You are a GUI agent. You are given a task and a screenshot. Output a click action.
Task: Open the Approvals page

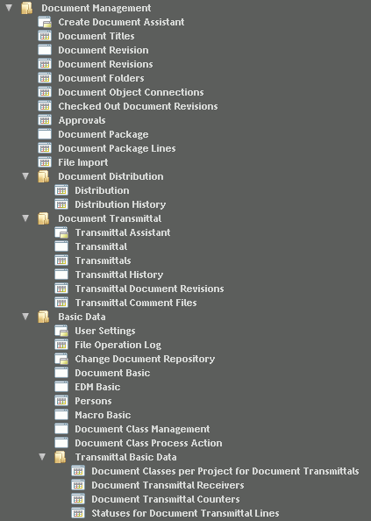[x=82, y=120]
